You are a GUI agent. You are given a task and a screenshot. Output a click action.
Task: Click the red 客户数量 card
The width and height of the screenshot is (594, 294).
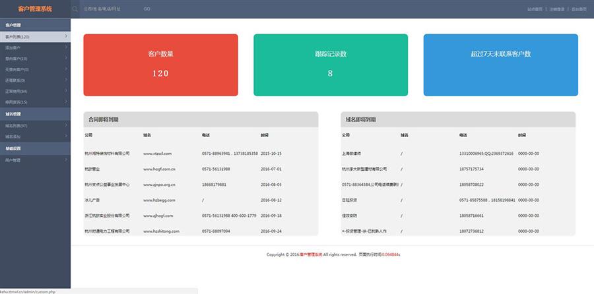click(160, 65)
